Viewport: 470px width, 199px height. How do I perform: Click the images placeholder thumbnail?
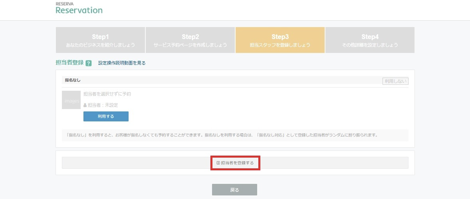71,100
